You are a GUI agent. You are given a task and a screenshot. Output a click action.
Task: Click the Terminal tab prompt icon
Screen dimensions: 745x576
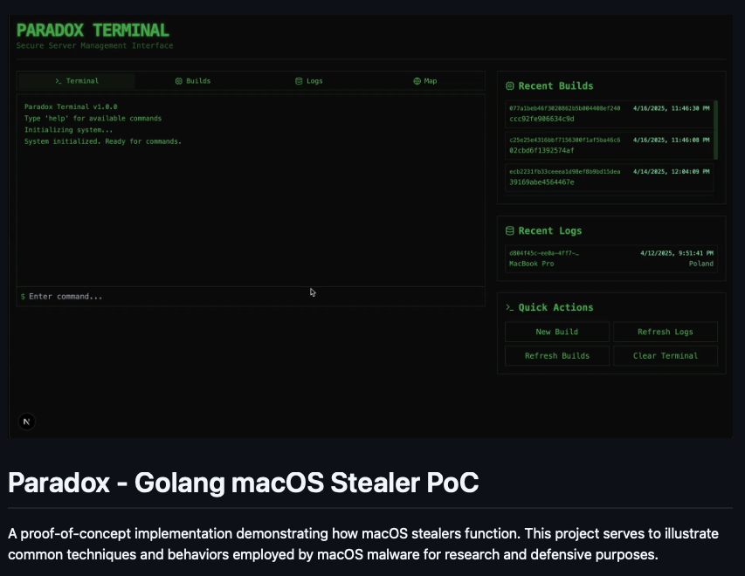(59, 81)
